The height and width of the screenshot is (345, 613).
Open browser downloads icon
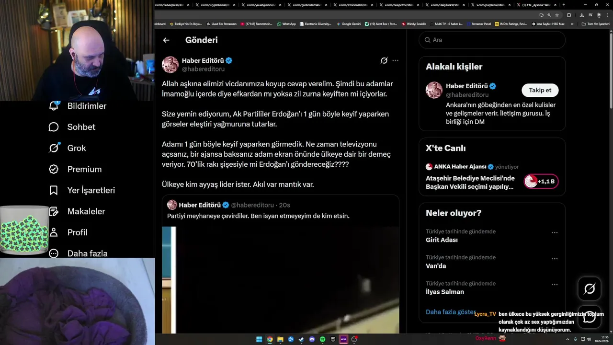pyautogui.click(x=582, y=15)
